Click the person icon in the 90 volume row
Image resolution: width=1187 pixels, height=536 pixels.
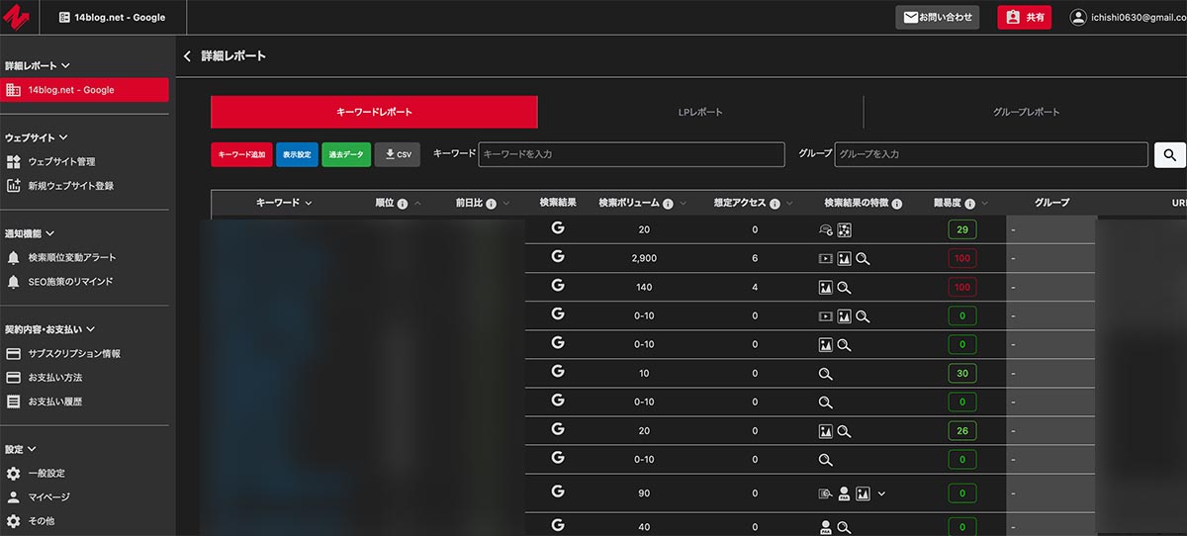844,493
